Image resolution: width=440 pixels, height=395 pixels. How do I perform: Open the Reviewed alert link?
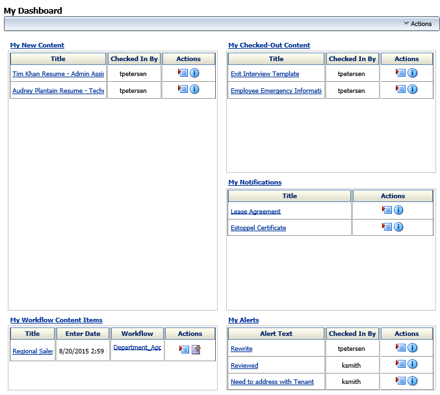click(244, 366)
